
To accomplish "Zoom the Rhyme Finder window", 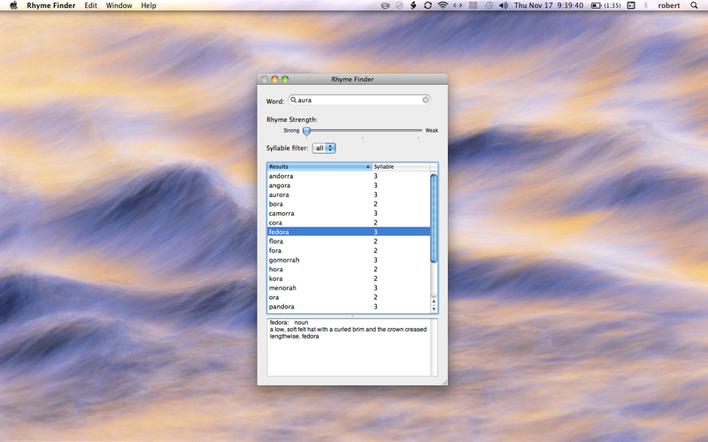I will click(x=285, y=80).
